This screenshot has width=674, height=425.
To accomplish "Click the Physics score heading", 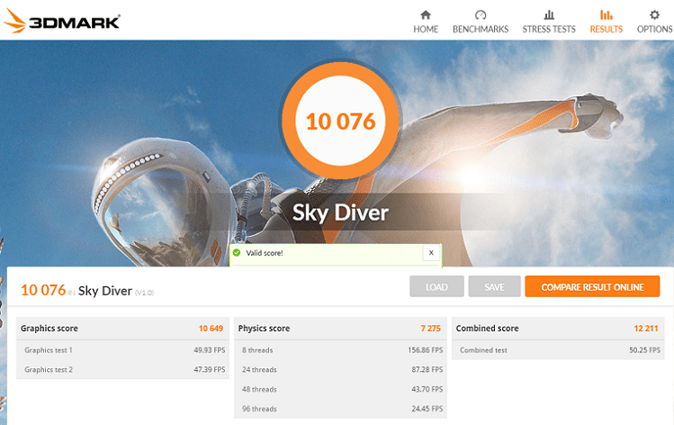I will [264, 329].
